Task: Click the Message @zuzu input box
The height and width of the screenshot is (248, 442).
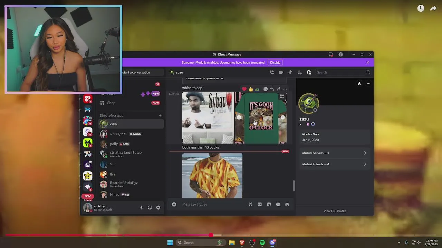Action: 213,204
